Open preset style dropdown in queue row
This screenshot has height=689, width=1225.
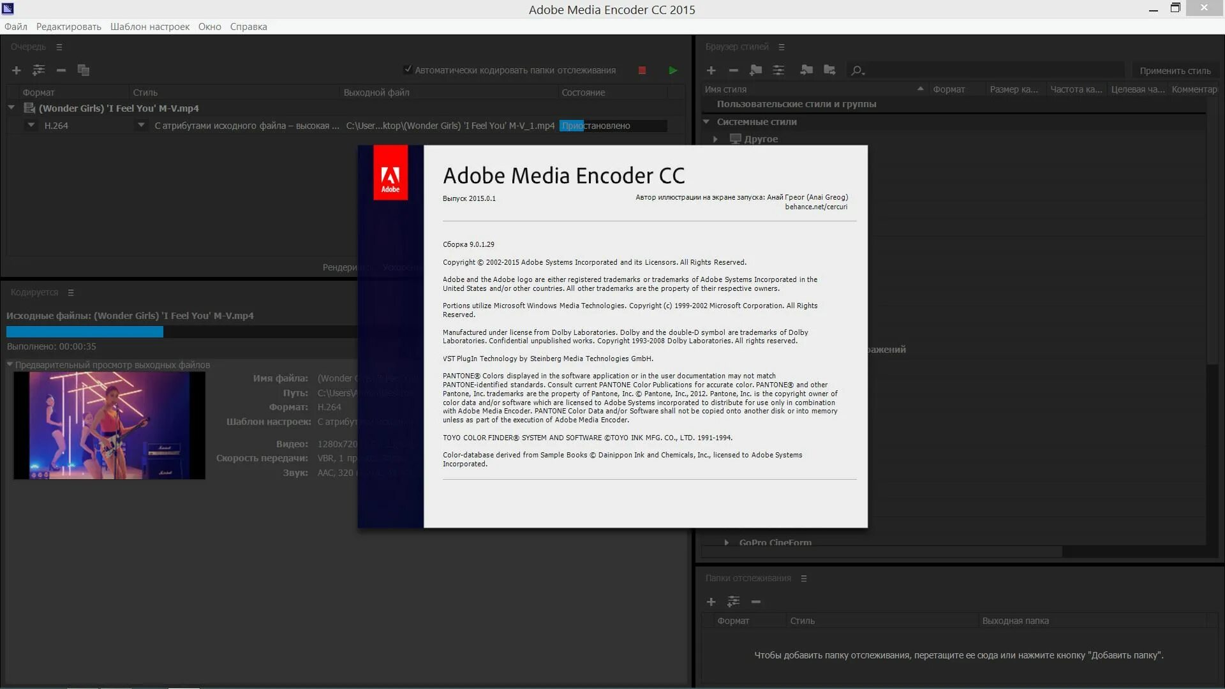(141, 126)
